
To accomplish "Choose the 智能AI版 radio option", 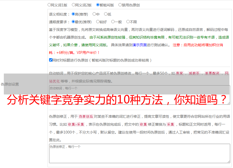I will point(98,5).
